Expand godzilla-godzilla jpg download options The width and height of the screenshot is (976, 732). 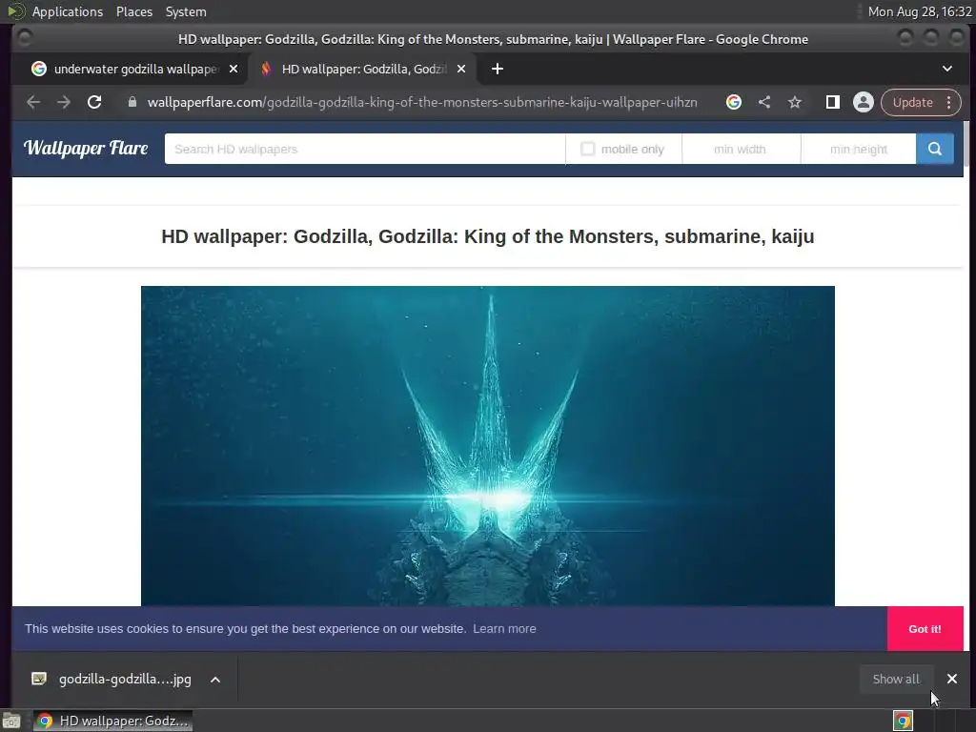pos(215,680)
